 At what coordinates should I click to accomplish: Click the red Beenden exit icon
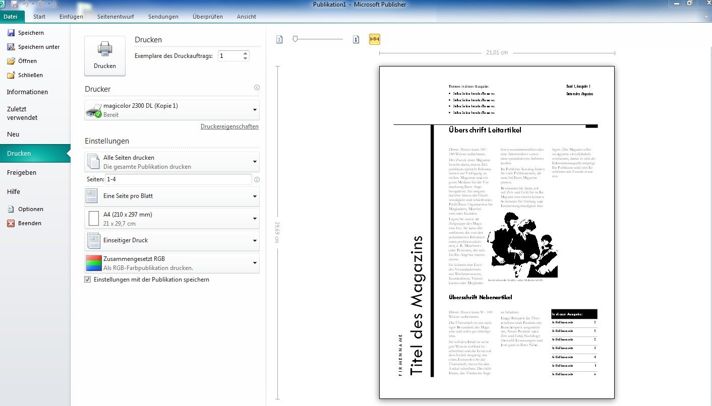pos(11,223)
